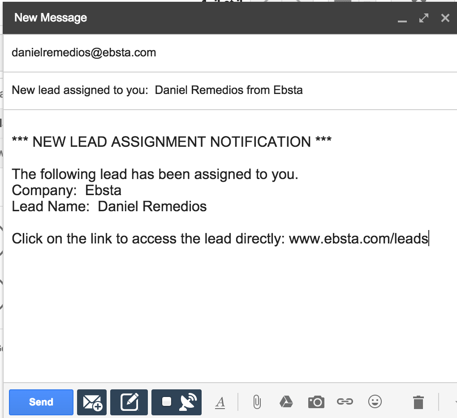The height and width of the screenshot is (418, 457).
Task: Click the satellite dish tracking icon
Action: coord(187,402)
